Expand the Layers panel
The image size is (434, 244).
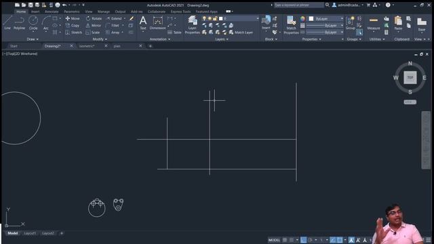click(222, 39)
